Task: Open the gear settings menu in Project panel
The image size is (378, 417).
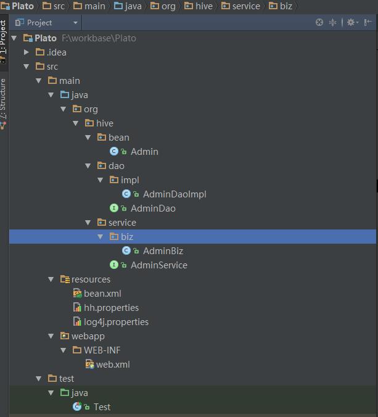Action: pos(353,22)
